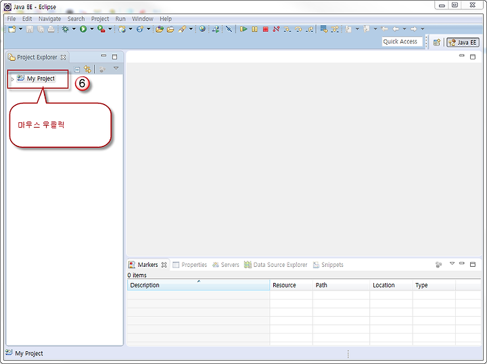Sort Markers by the Description column header
This screenshot has height=364, width=487.
[198, 285]
